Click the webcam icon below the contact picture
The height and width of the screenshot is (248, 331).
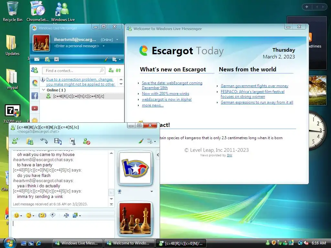(120, 191)
